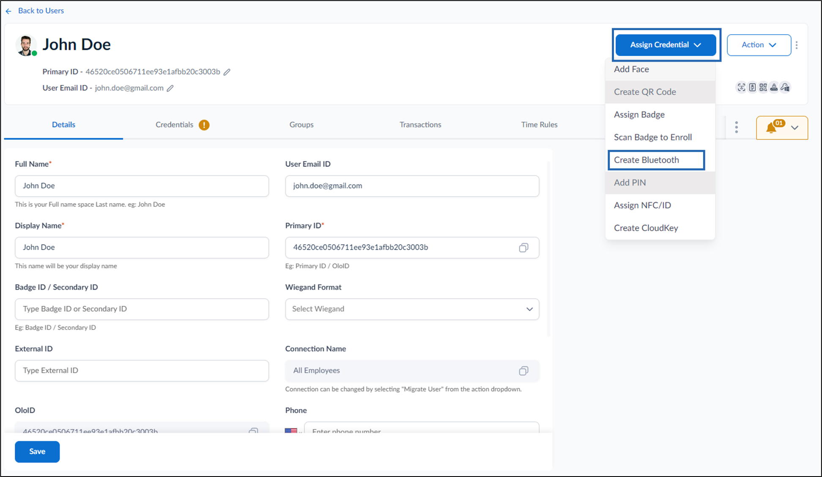Open the Action dropdown
This screenshot has height=477, width=822.
[x=759, y=45]
